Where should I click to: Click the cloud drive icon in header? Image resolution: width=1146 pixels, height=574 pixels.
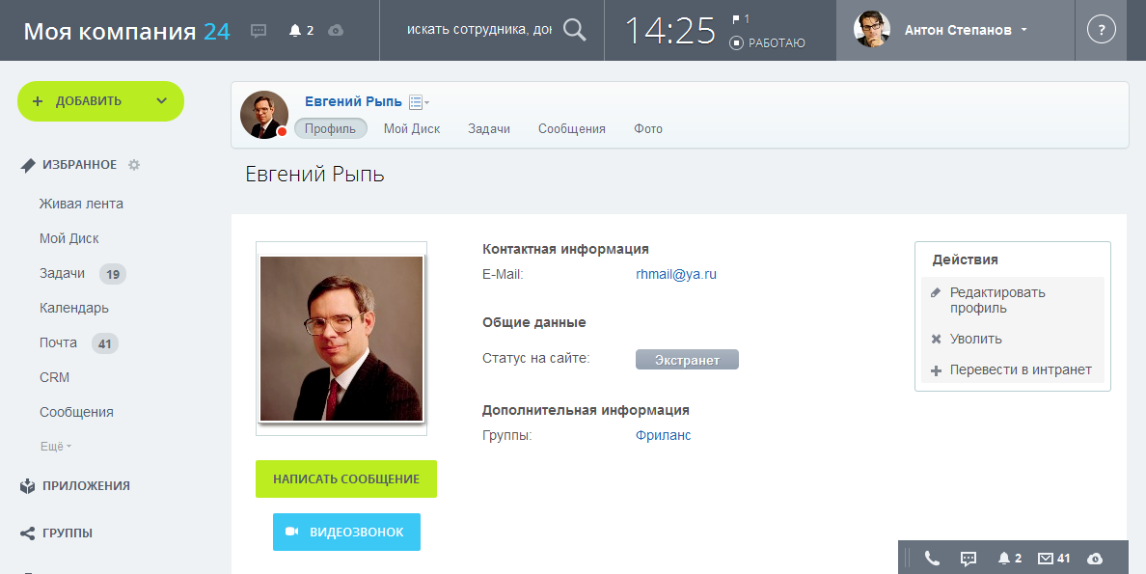[336, 31]
